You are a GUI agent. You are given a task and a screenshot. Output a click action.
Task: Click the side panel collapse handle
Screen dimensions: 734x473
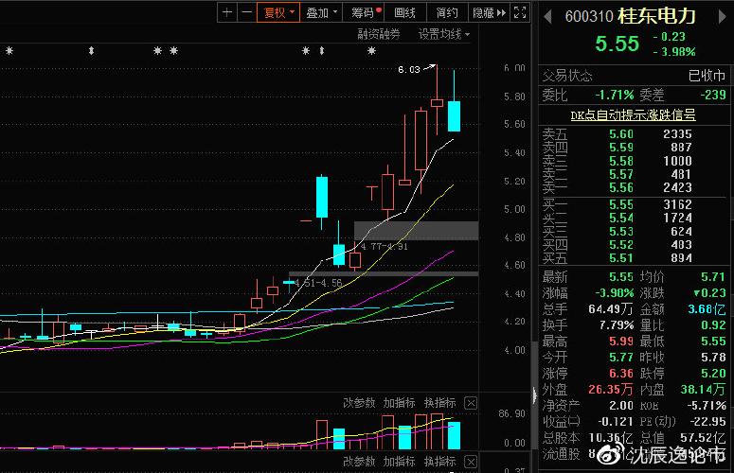click(534, 395)
